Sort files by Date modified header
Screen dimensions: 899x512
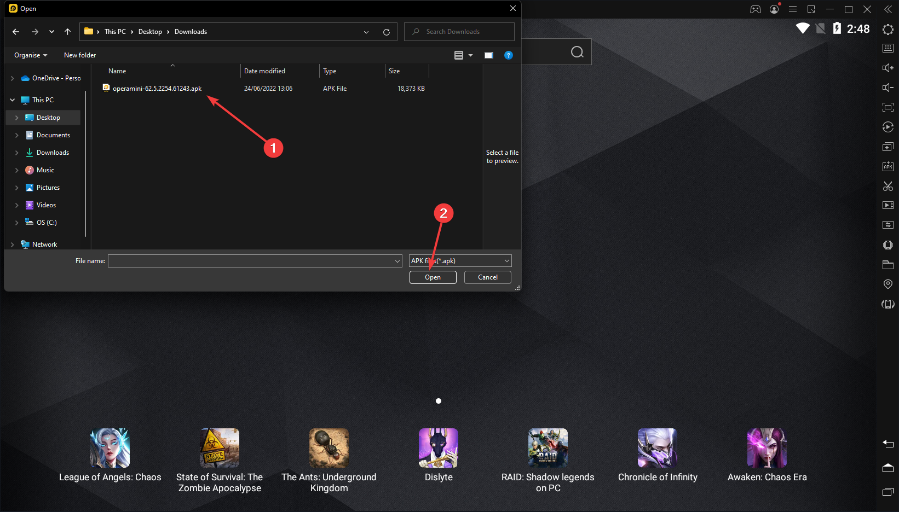pos(264,71)
